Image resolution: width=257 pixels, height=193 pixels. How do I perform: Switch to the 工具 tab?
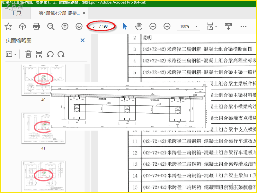[x=16, y=13]
